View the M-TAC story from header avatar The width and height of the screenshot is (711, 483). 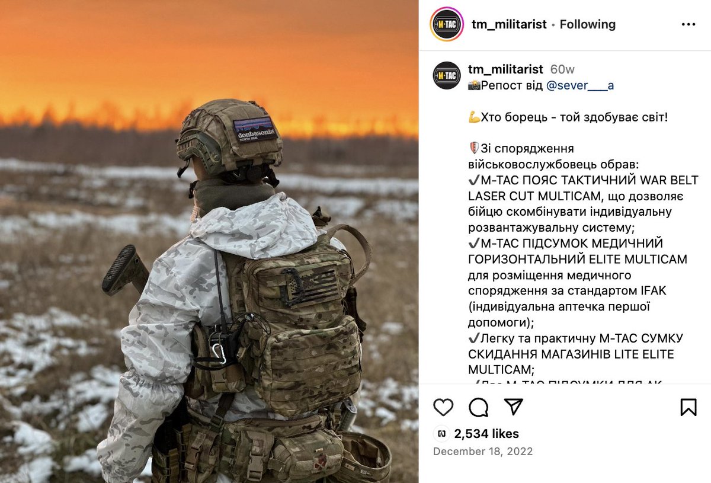(x=447, y=24)
